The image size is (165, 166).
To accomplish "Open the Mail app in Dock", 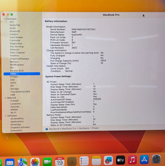I will (x=10, y=162).
